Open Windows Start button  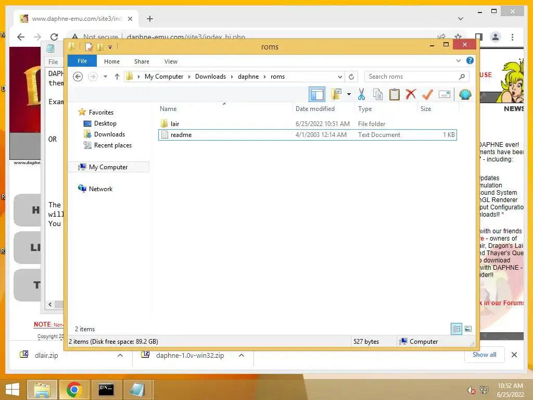click(12, 389)
